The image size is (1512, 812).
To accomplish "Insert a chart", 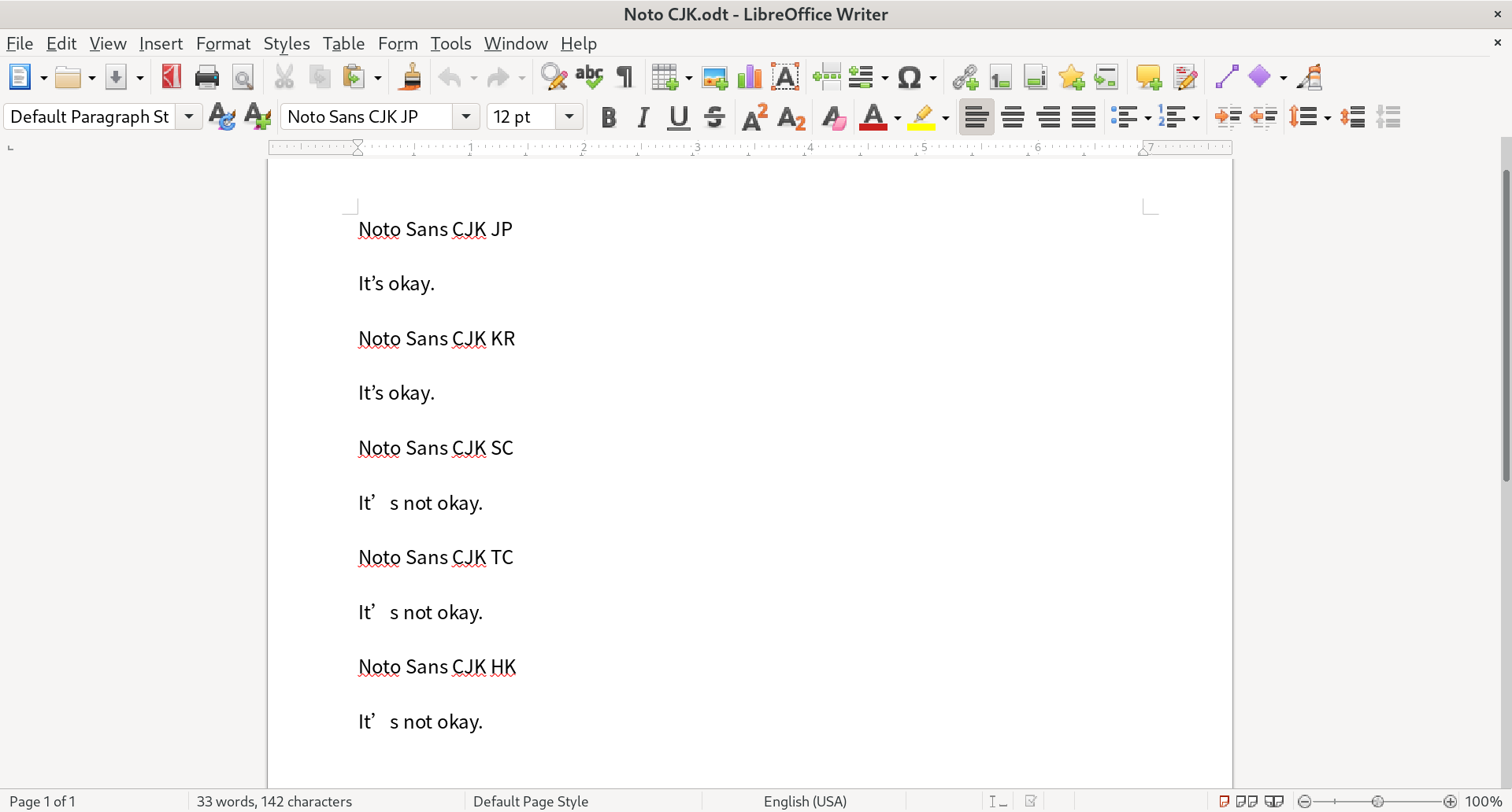I will click(x=750, y=77).
